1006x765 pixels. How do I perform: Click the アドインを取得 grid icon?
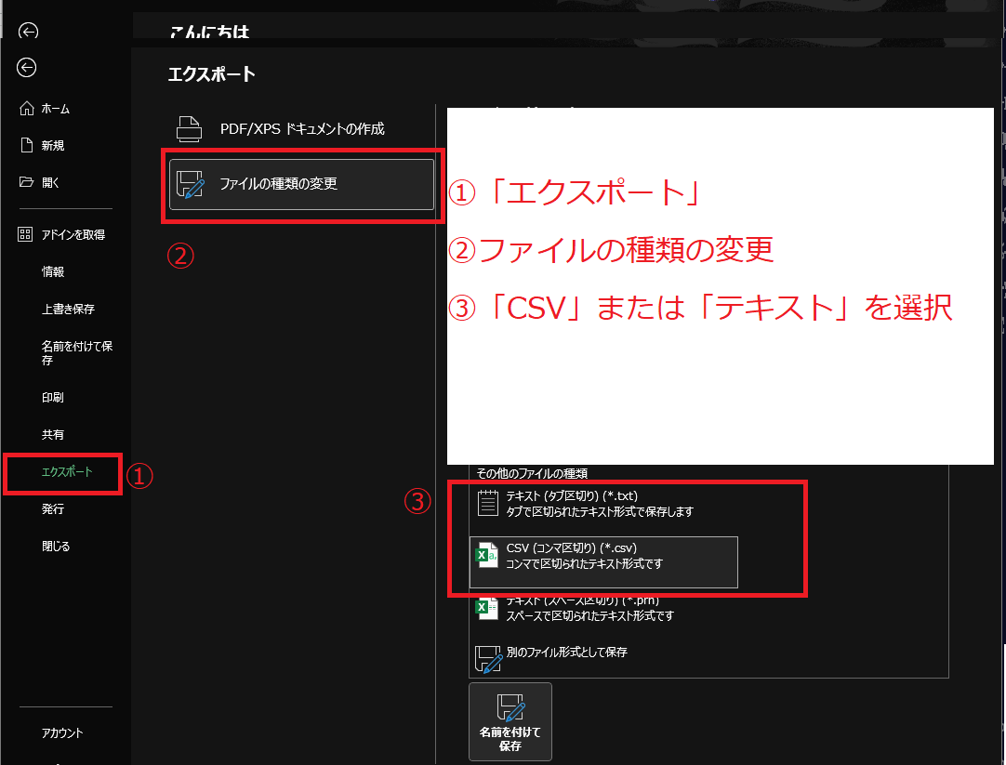(x=25, y=234)
